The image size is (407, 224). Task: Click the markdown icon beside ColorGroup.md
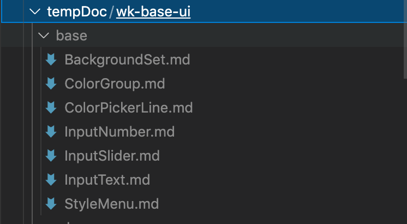coord(51,84)
